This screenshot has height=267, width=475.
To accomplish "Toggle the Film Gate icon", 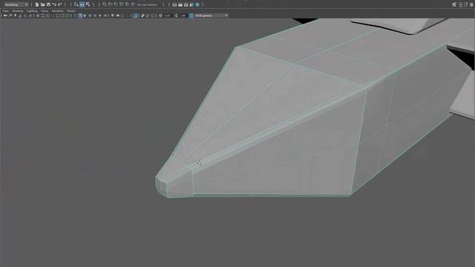I will tap(42, 16).
